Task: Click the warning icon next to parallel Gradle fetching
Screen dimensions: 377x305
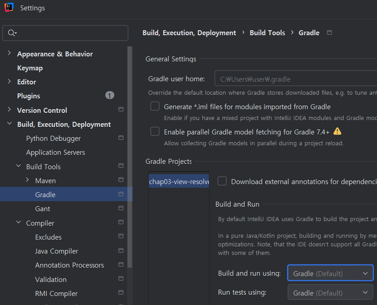Action: [x=337, y=131]
